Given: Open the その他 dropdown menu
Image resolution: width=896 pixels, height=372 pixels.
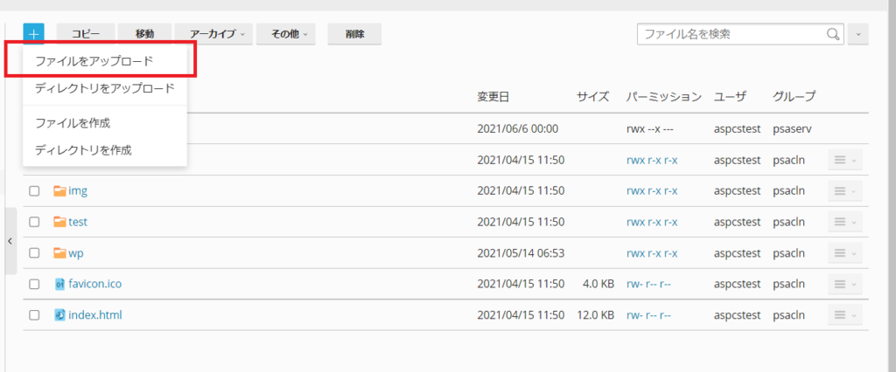Looking at the screenshot, I should [x=290, y=34].
